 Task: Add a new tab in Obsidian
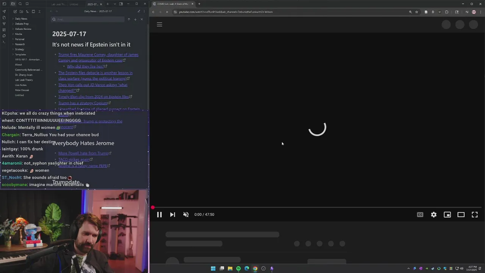point(108,4)
